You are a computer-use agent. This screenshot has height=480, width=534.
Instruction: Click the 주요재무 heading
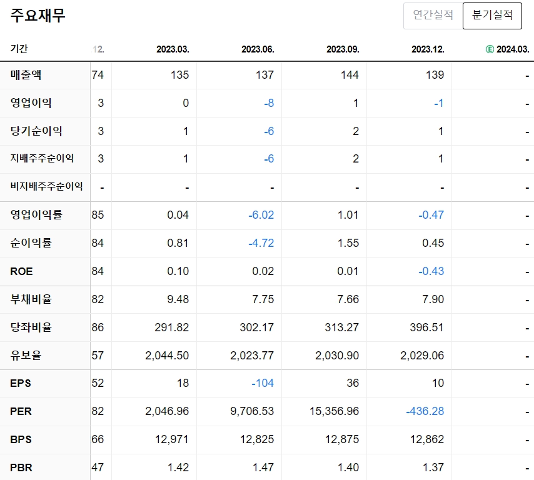coord(38,16)
